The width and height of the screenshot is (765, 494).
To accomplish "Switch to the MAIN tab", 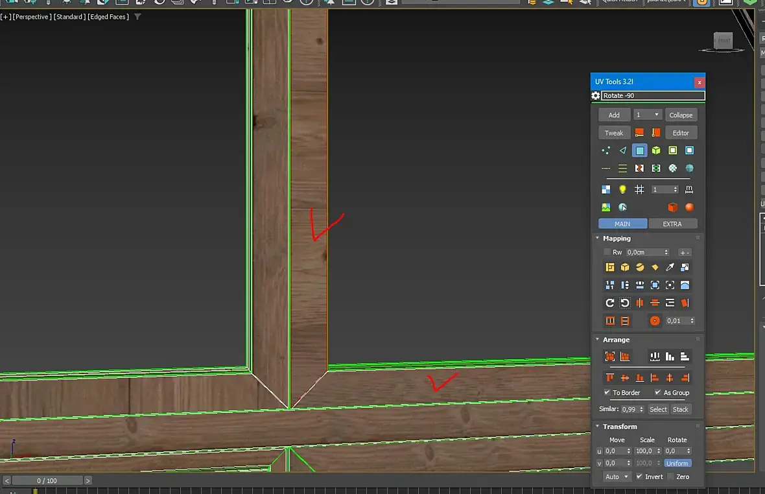I will (622, 224).
